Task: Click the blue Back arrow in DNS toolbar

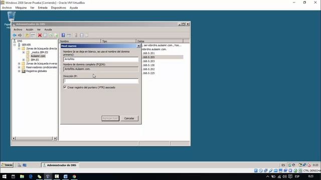Action: point(15,35)
